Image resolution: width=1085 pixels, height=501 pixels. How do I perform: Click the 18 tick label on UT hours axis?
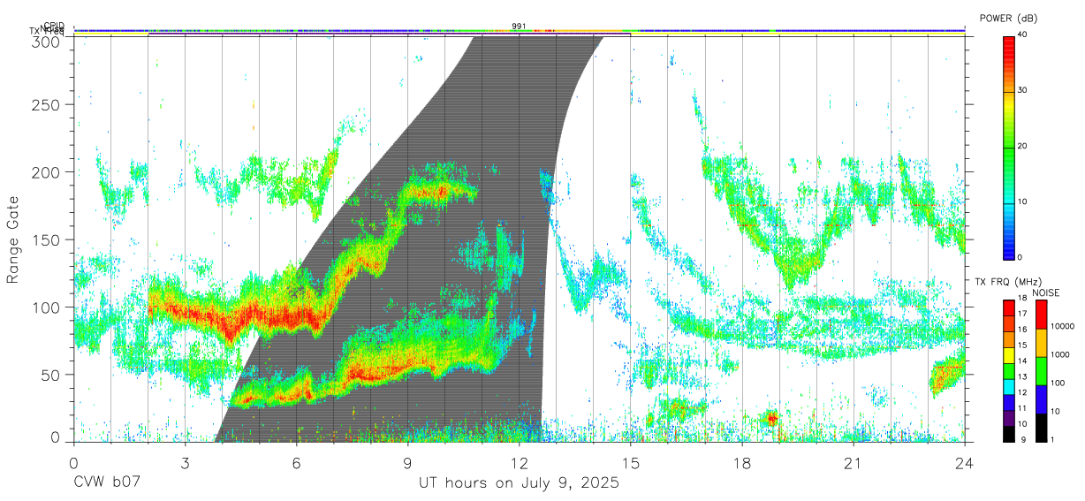[x=742, y=464]
